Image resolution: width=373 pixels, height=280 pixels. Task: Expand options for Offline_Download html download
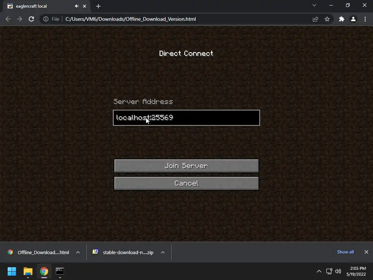coord(78,252)
